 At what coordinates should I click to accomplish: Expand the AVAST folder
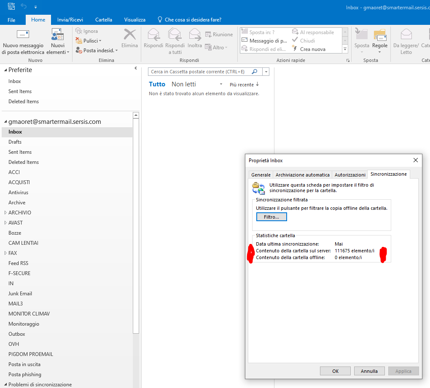click(x=5, y=223)
